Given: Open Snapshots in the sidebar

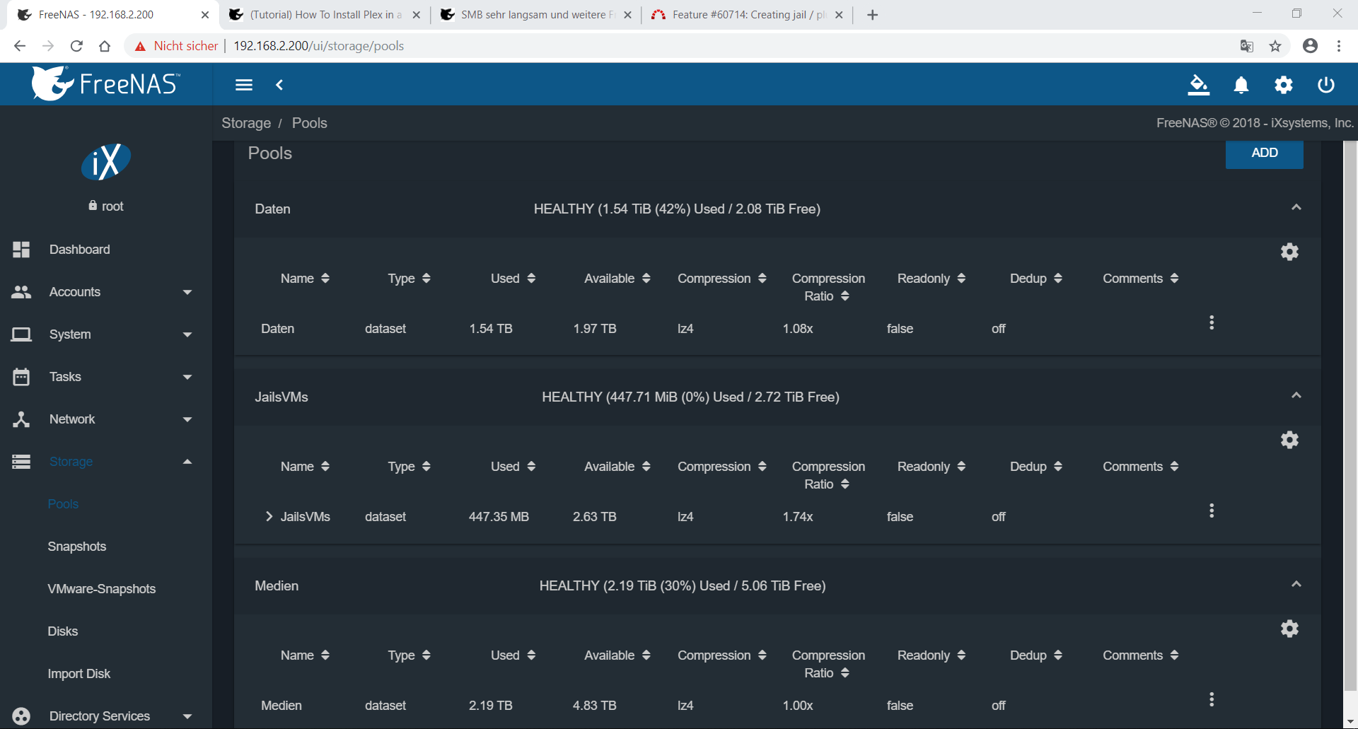Looking at the screenshot, I should [x=76, y=547].
